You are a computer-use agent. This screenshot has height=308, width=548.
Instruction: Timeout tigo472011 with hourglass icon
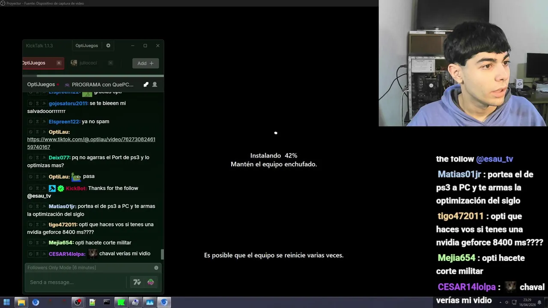(x=37, y=225)
